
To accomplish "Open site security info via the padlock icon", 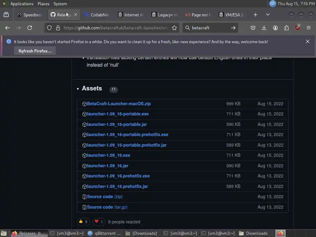I will point(58,28).
